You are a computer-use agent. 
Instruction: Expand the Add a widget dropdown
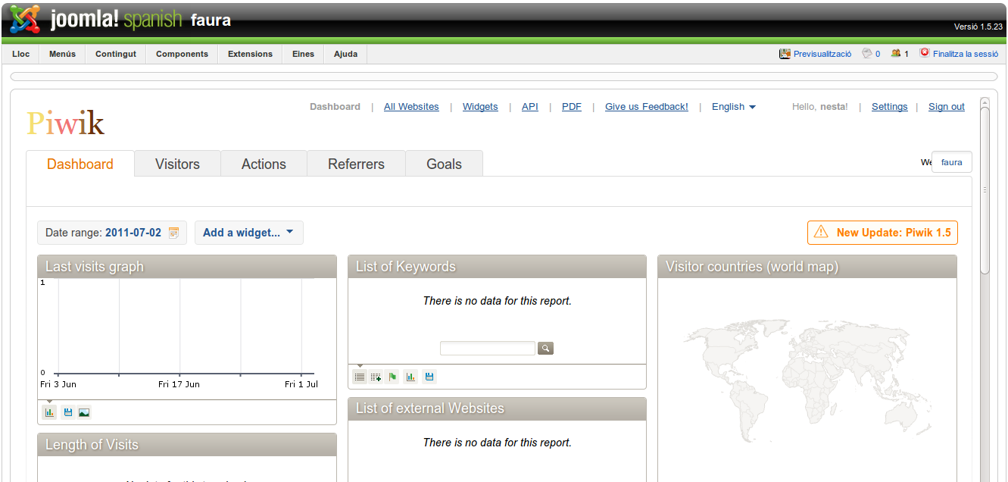pos(248,233)
